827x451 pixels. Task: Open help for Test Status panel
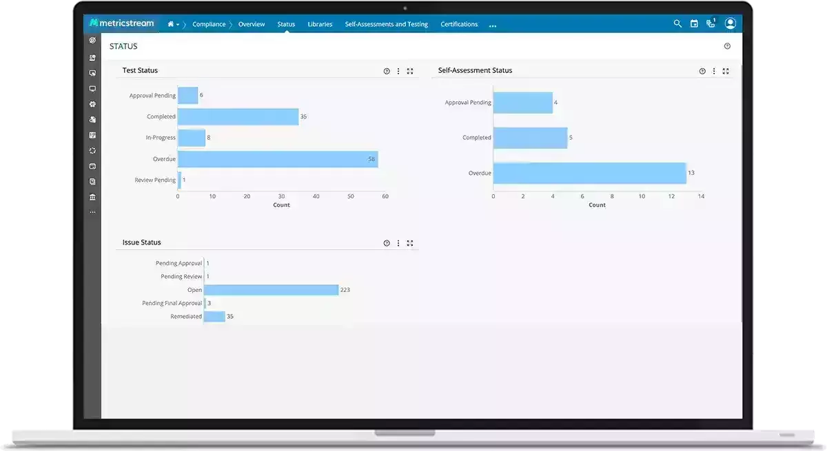tap(387, 71)
